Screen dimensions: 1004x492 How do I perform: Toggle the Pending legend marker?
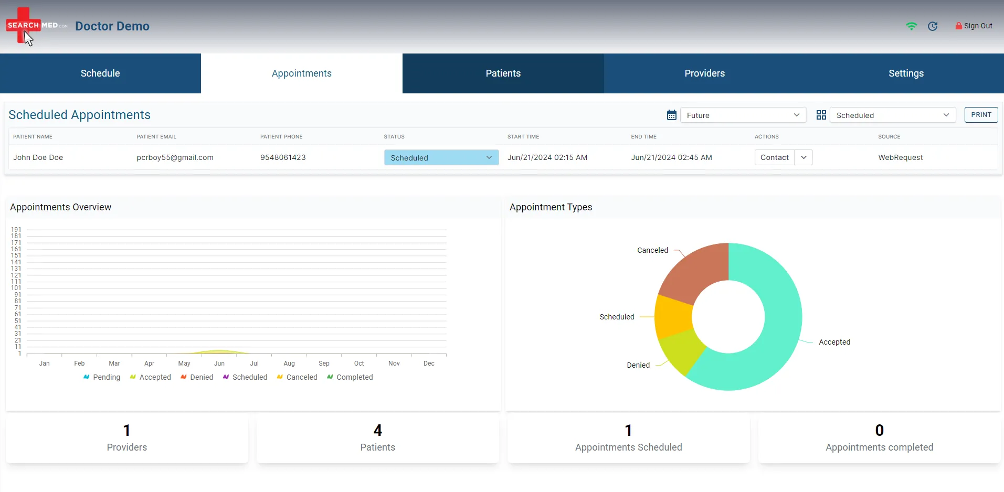point(87,377)
